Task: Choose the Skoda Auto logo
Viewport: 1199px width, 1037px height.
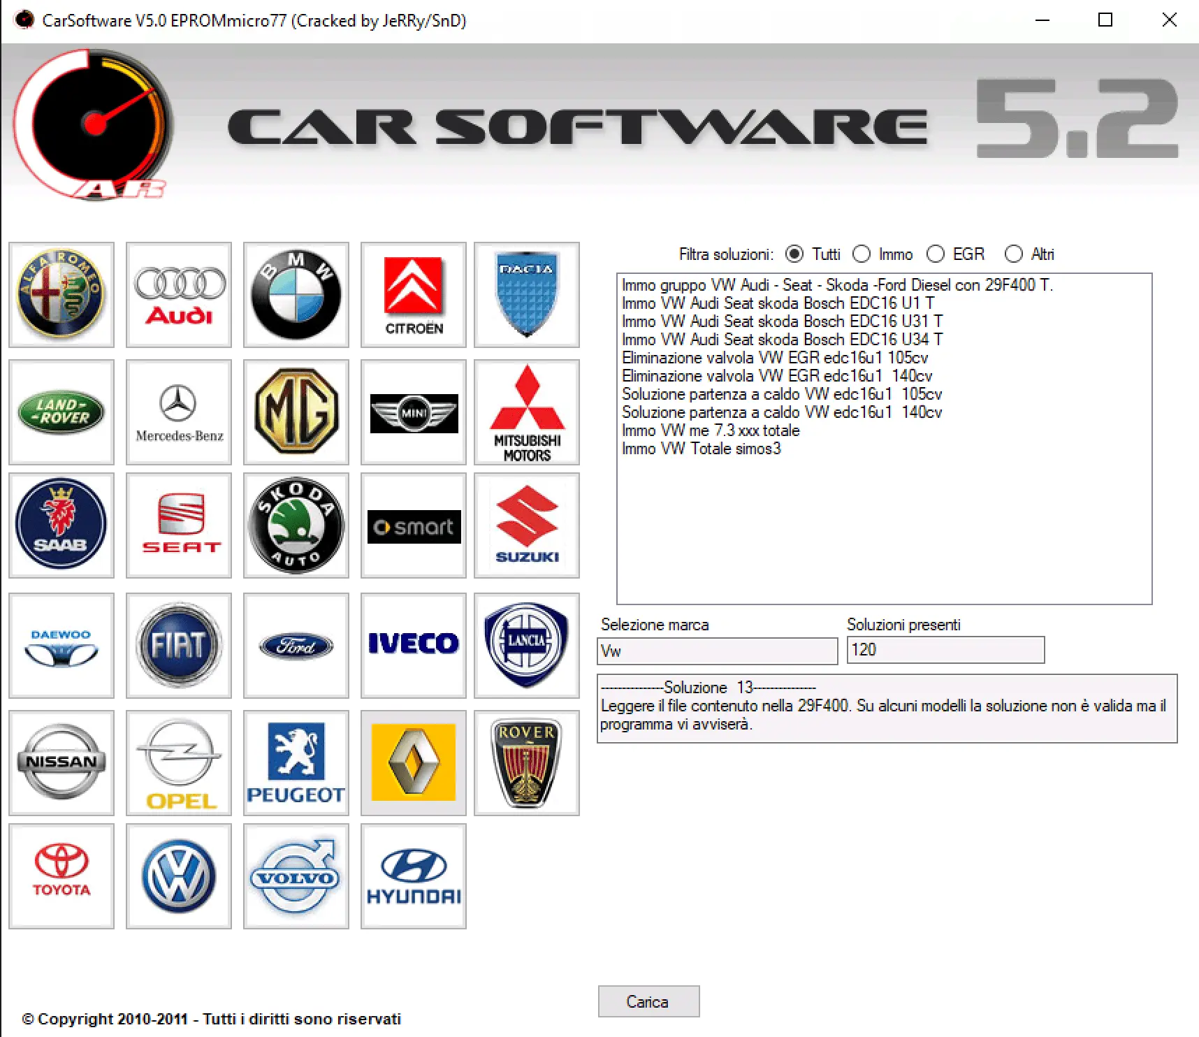Action: (x=296, y=525)
